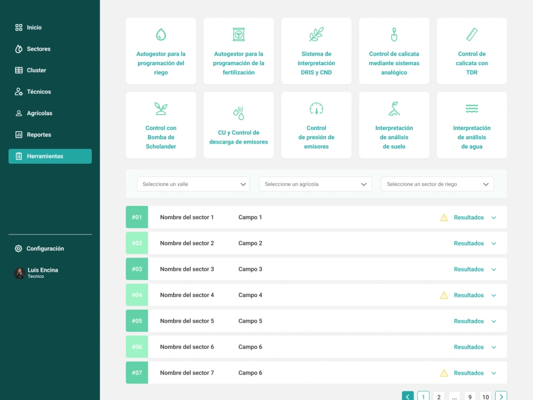Viewport: 533px width, 400px height.
Task: Click the water waves icon for análisis de agua
Action: (x=471, y=108)
